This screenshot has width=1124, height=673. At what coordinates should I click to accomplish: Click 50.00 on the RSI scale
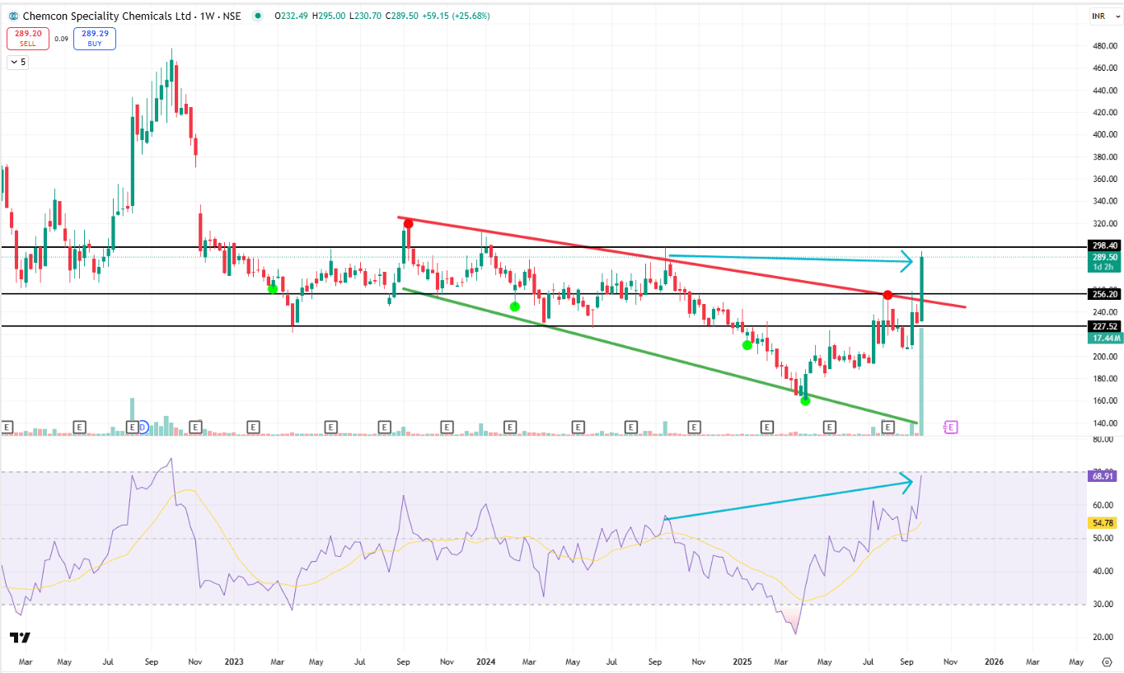[x=1103, y=539]
